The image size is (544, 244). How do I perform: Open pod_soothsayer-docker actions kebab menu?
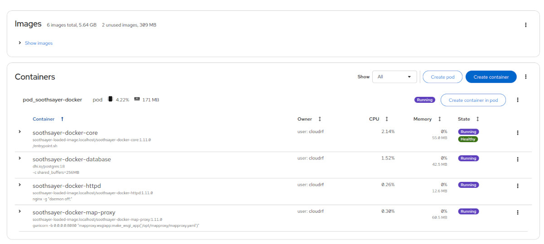click(517, 100)
